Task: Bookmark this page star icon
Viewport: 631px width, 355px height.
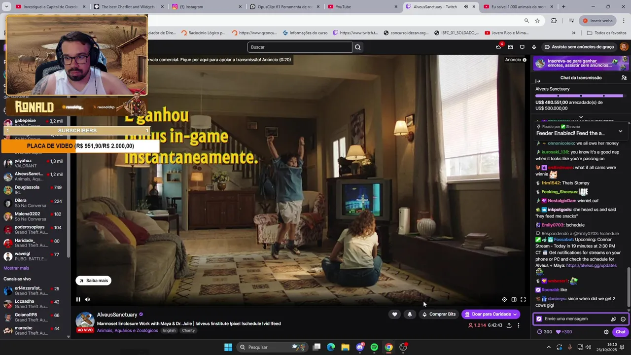Action: pos(537,21)
